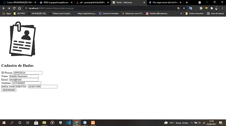This screenshot has height=126, width=226.
Task: Go to the browser home page icon
Action: [x=19, y=8]
